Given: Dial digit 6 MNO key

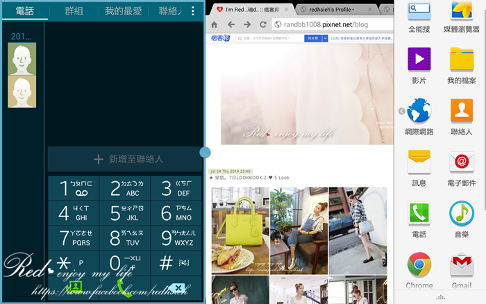Looking at the screenshot, I should click(176, 213).
